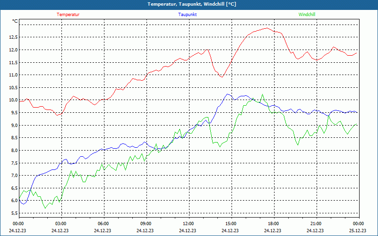Click the 24.12.23 date under 18:00

(273, 230)
